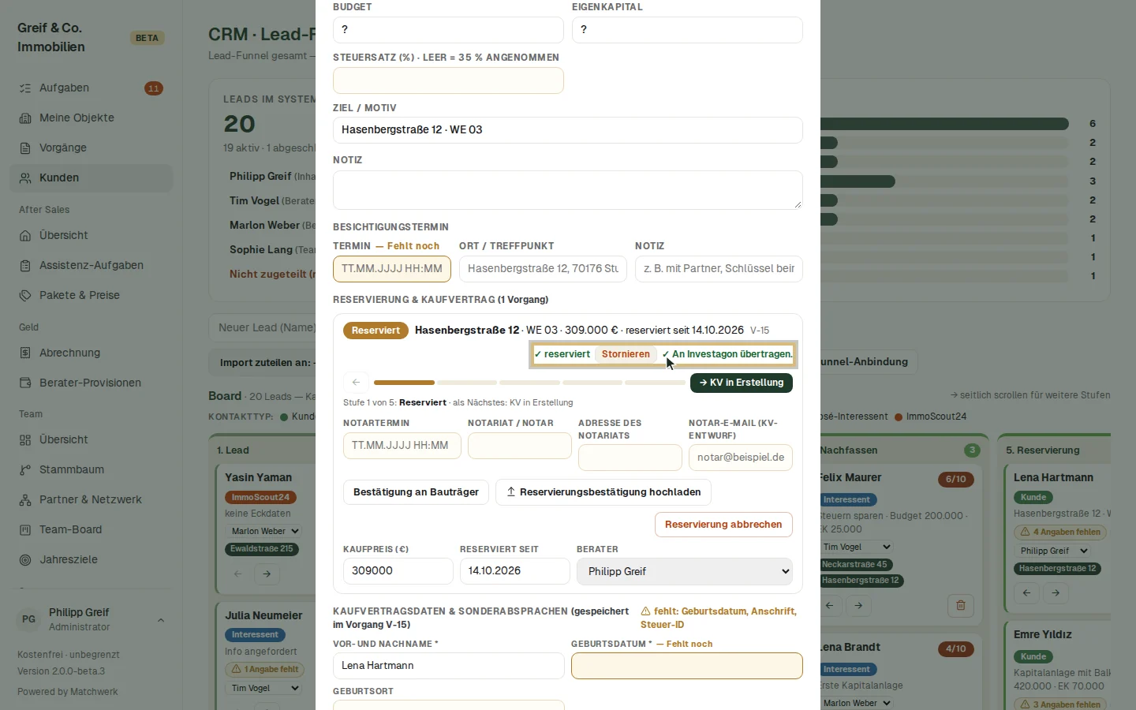
Task: Open Partner & Netzwerk
Action: 91,500
